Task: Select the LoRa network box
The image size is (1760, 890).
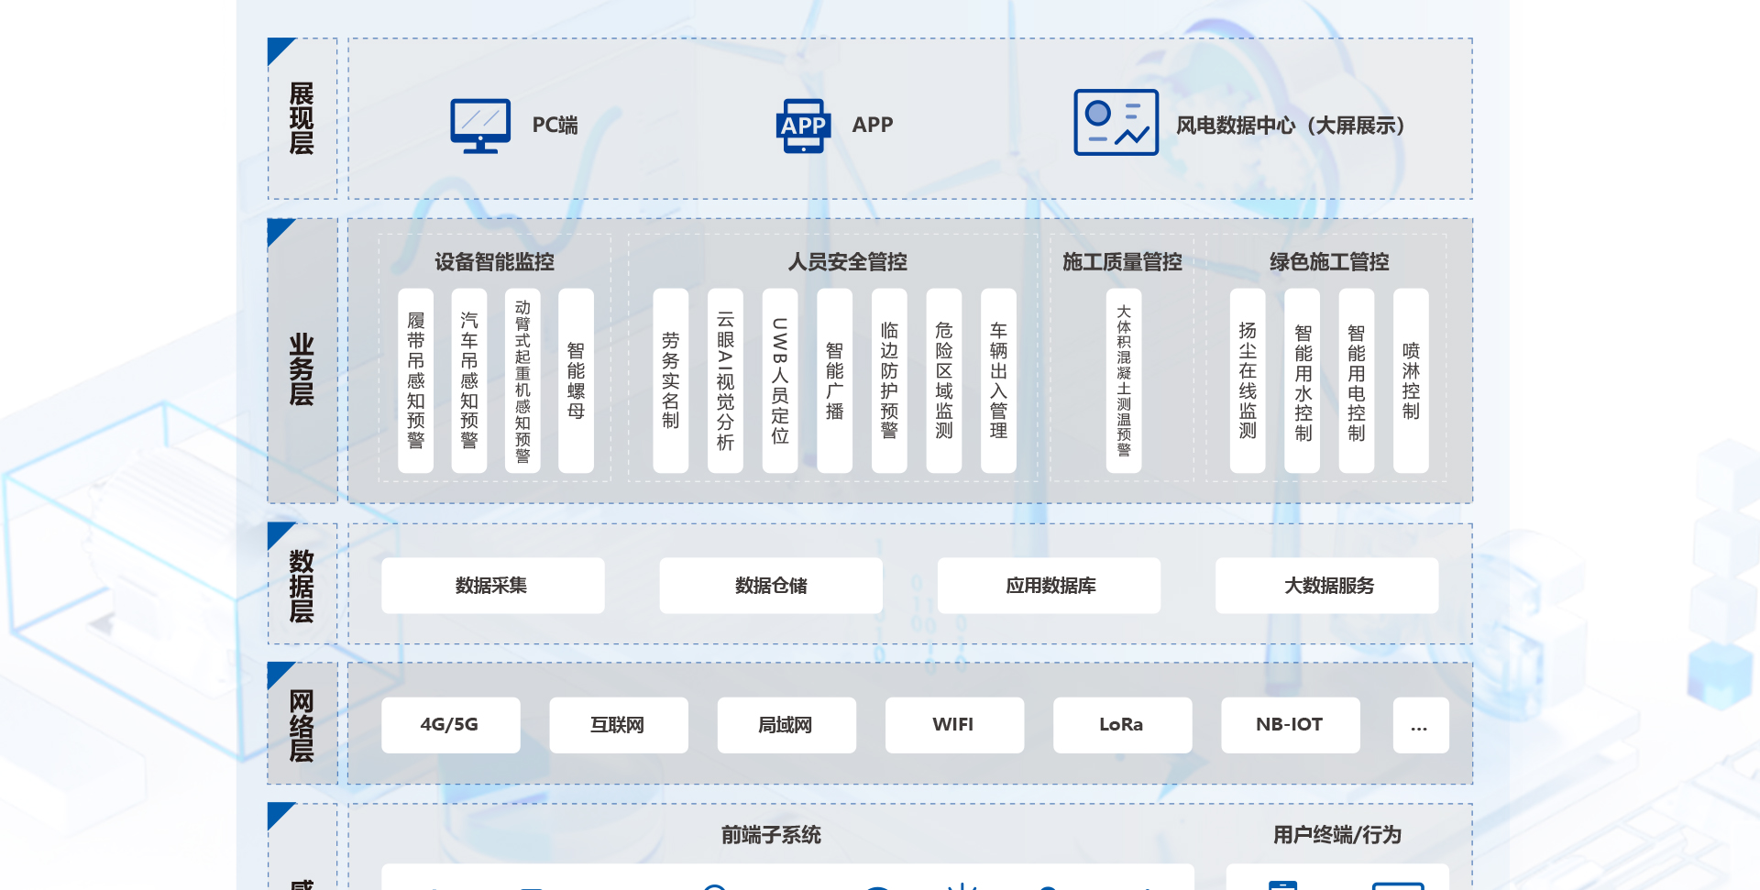Action: [x=1122, y=725]
